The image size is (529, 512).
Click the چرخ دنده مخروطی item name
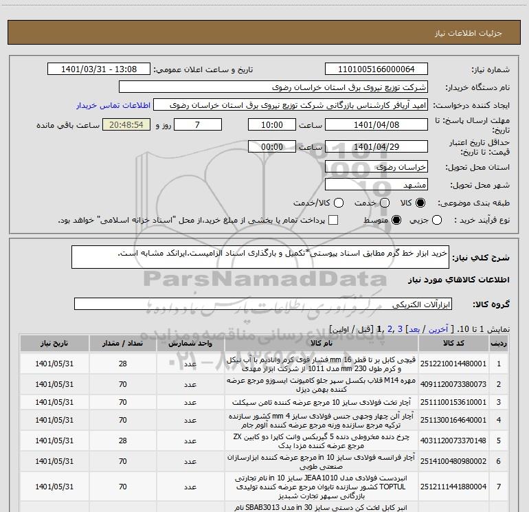pos(322,441)
